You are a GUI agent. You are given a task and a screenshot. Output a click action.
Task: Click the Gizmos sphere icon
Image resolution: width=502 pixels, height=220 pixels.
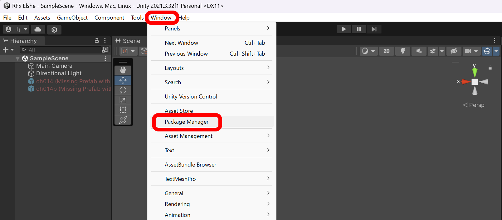pyautogui.click(x=487, y=51)
